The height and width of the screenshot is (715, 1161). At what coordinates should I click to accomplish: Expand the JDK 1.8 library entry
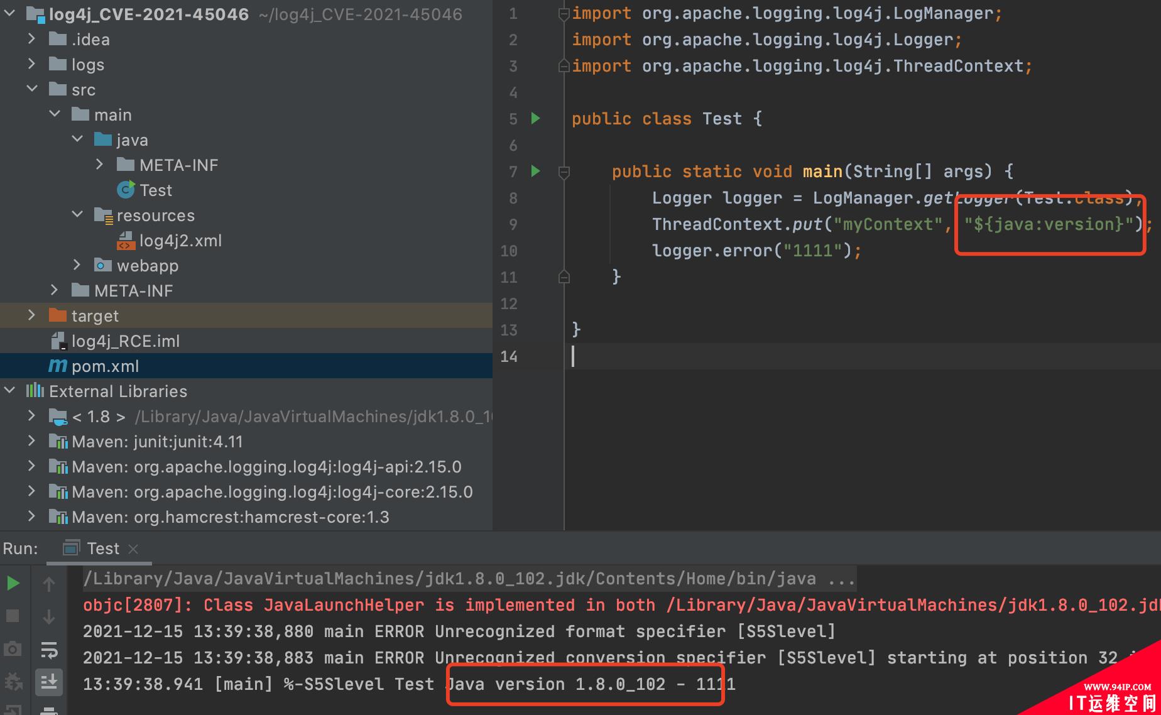(x=31, y=416)
